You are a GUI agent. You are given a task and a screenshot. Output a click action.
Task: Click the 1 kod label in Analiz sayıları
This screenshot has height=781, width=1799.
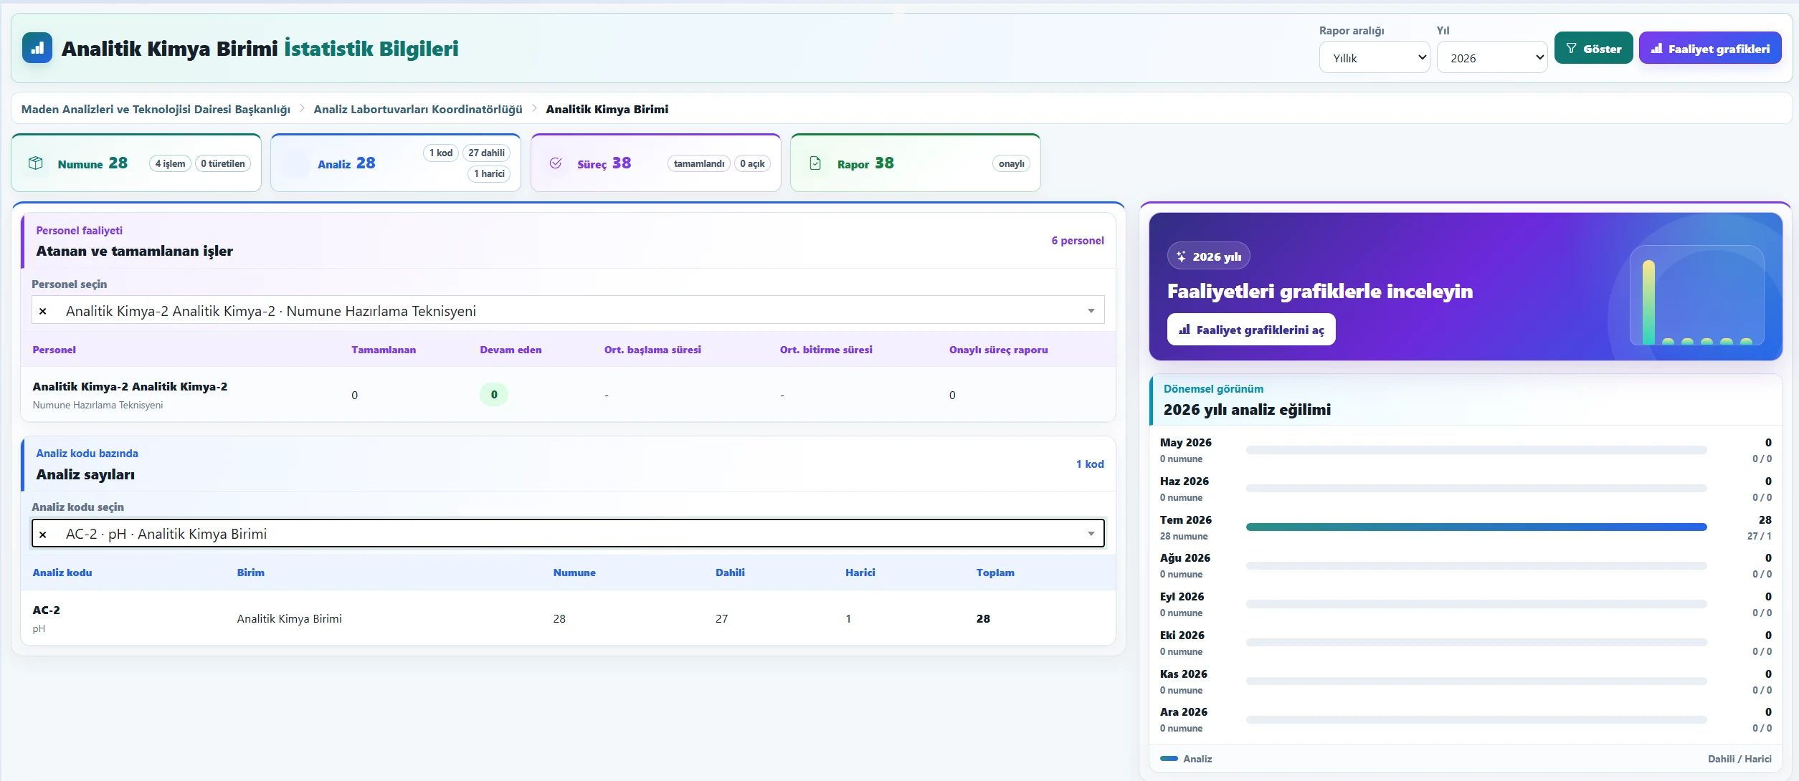tap(1090, 464)
